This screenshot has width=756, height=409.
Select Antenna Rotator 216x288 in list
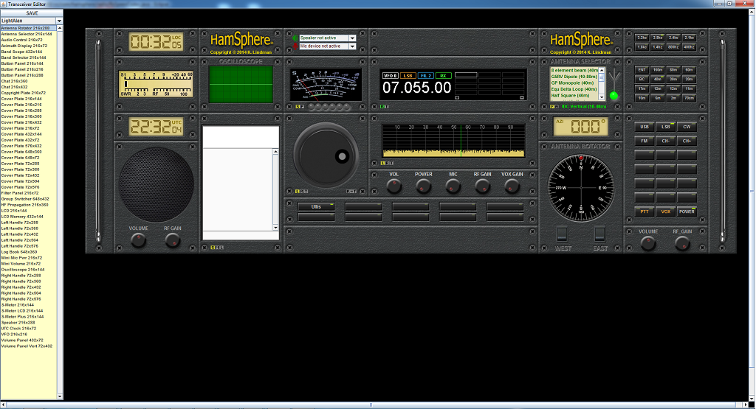(x=29, y=28)
